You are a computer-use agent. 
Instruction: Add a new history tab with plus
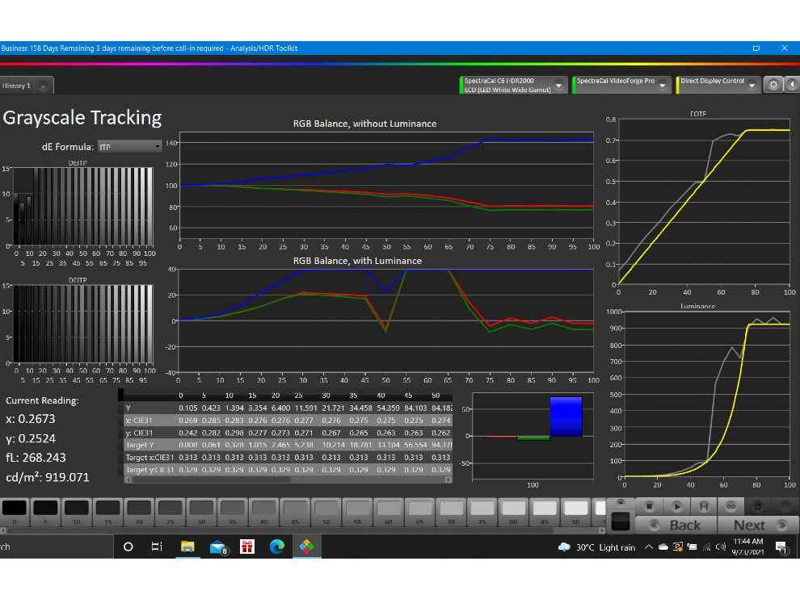pyautogui.click(x=44, y=86)
